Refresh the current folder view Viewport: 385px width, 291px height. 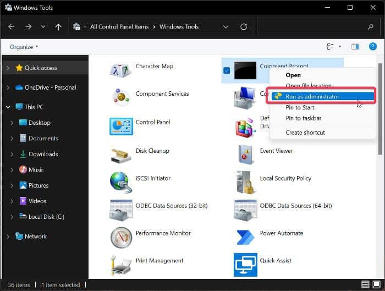tap(243, 26)
